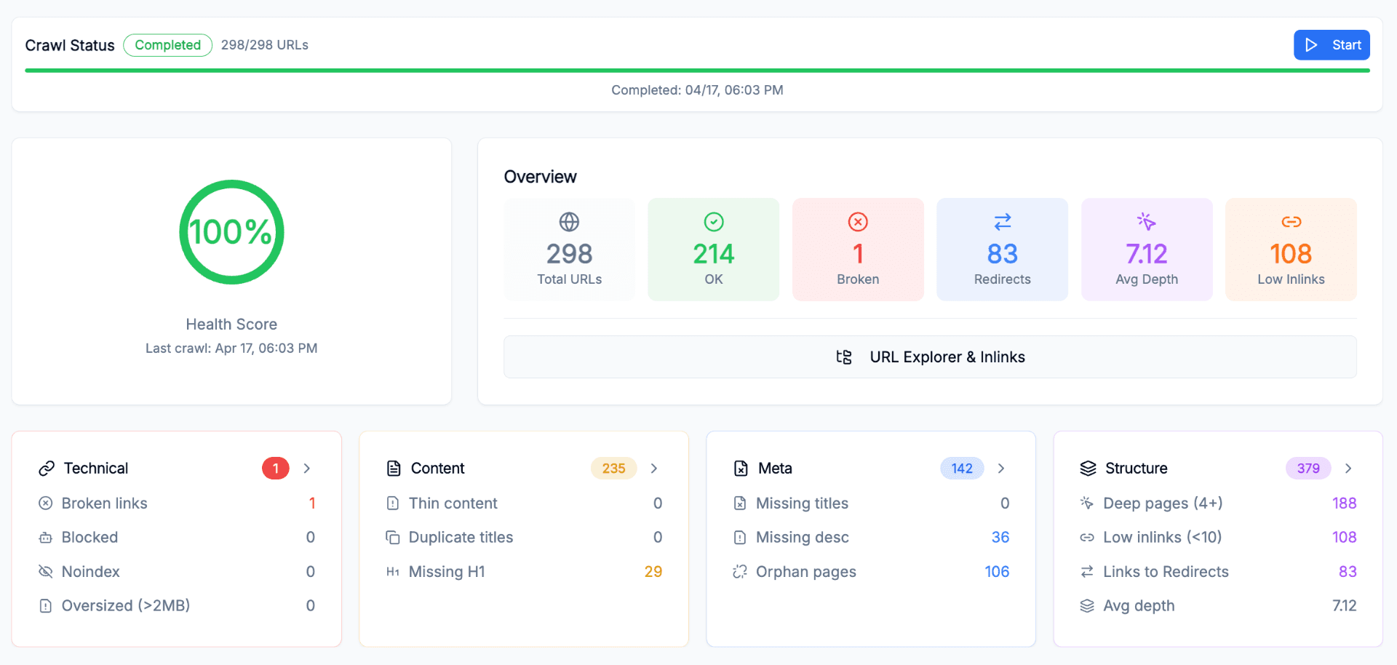This screenshot has width=1397, height=665.
Task: Click the Orphan pages broken-link icon
Action: click(x=740, y=572)
